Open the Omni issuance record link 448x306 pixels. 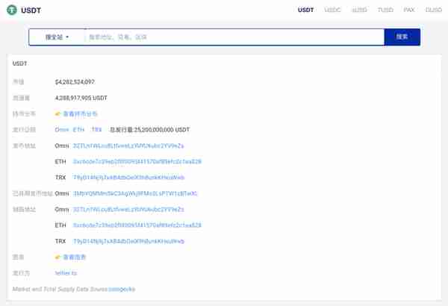coord(62,130)
